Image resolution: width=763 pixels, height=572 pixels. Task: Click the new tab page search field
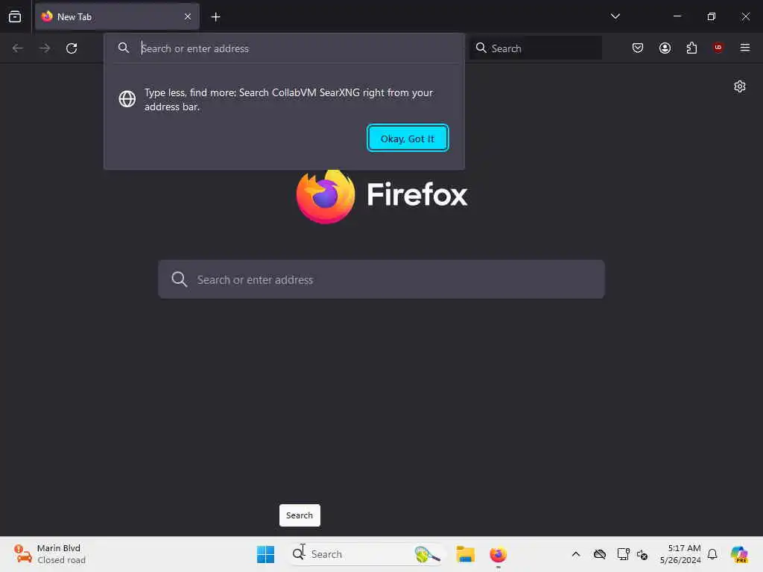381,279
